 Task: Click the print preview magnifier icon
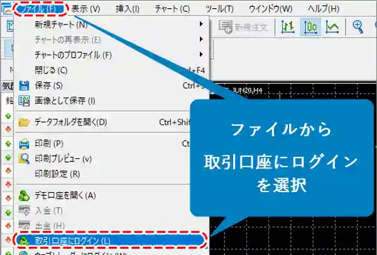(24, 159)
